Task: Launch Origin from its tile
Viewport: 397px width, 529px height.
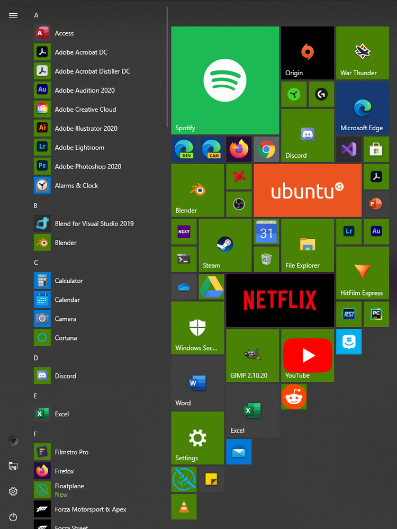Action: point(308,53)
